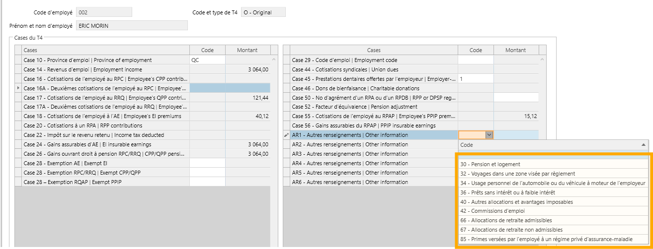Select highlighted Case 16A amount cell
The image size is (653, 249).
(247, 88)
